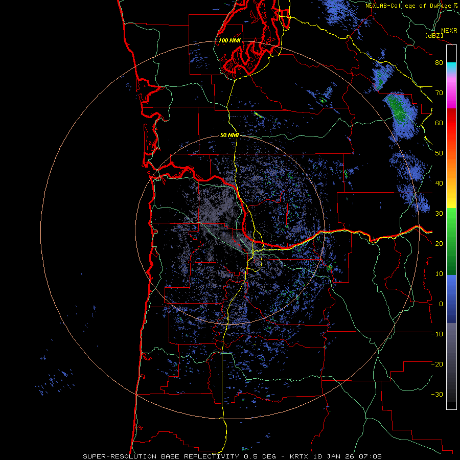This screenshot has height=460, width=460.
Task: Click the "[dBZ]" units label
Action: [x=434, y=36]
